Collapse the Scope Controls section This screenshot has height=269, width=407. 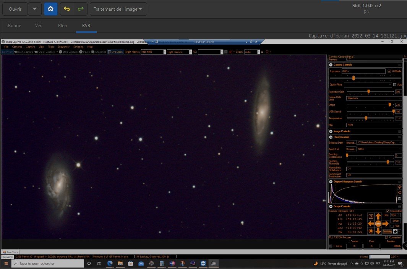point(331,206)
